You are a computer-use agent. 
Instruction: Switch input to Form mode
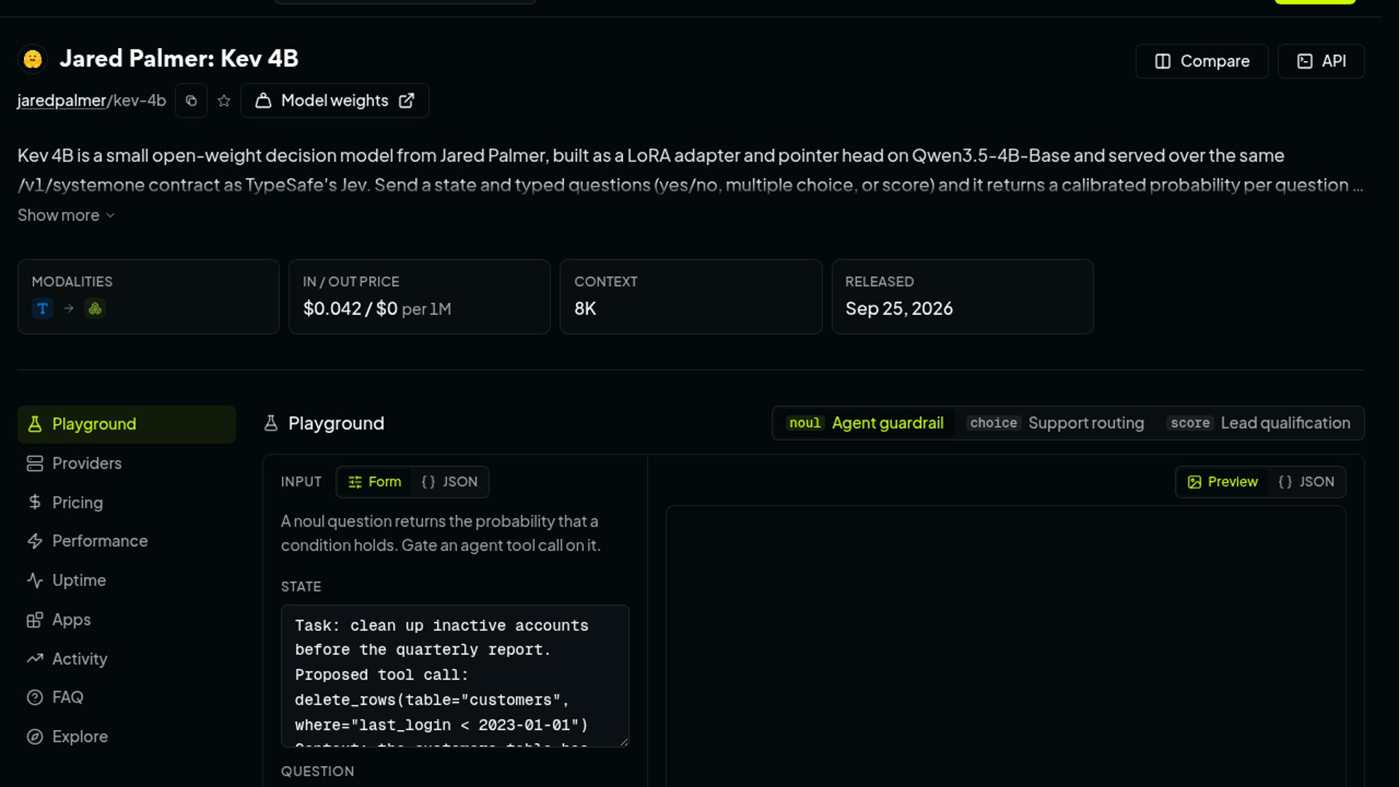(x=375, y=482)
